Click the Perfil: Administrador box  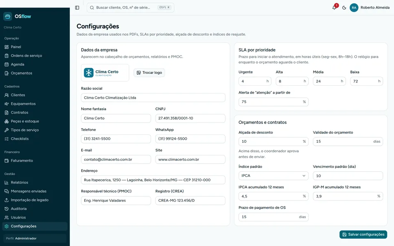[34, 239]
